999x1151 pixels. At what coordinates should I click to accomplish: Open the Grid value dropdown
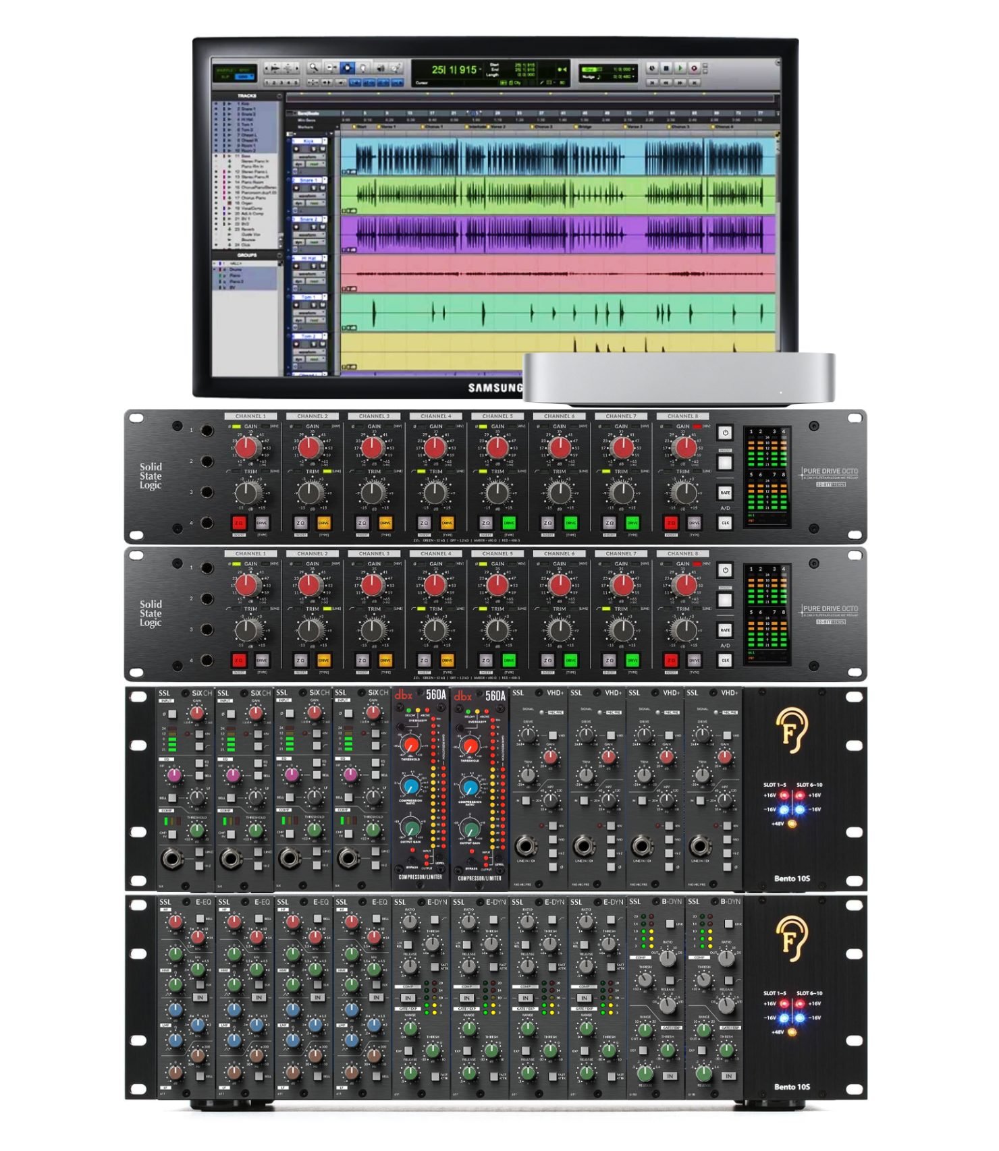tap(634, 69)
